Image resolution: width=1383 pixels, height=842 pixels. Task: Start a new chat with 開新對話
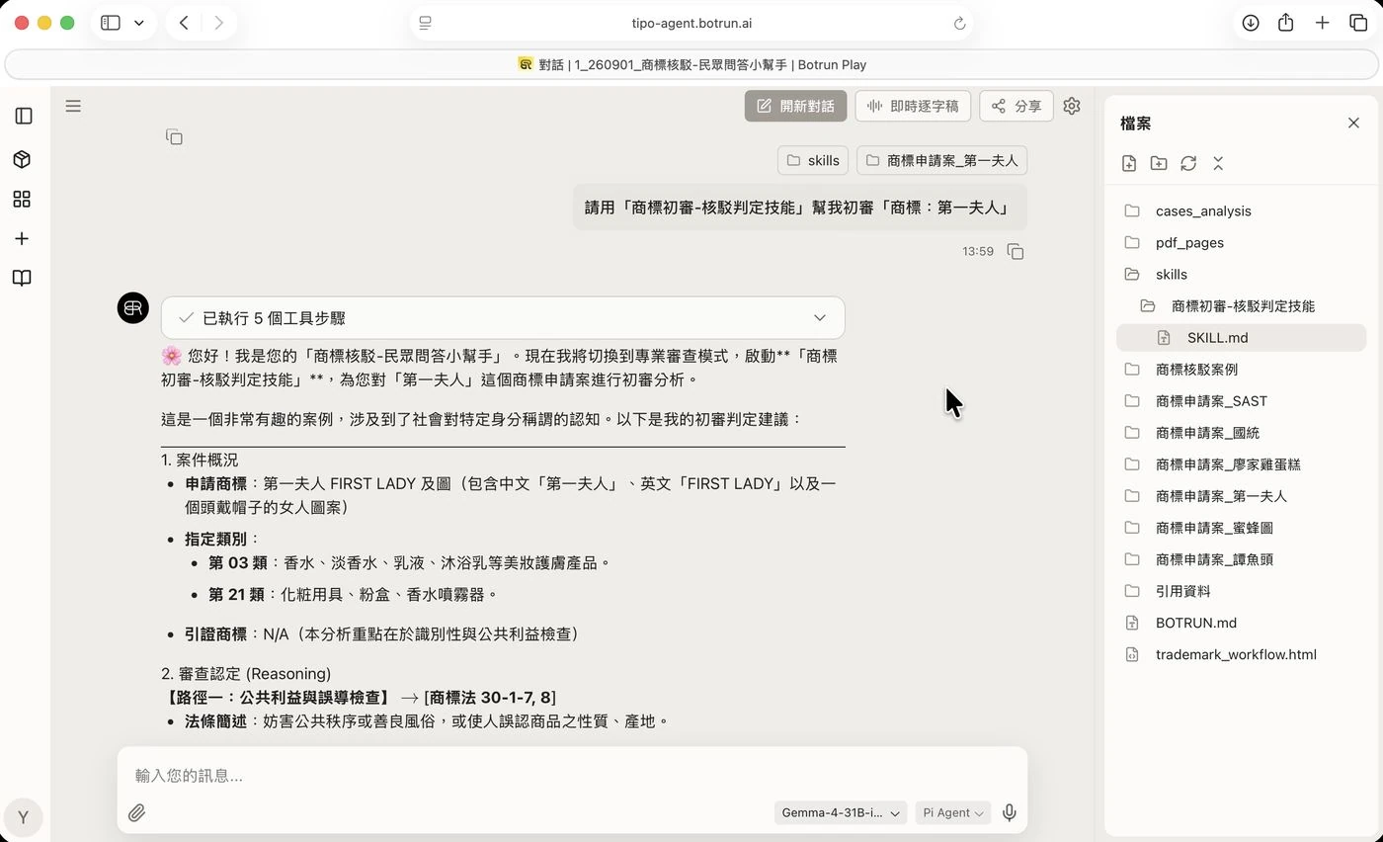click(795, 106)
